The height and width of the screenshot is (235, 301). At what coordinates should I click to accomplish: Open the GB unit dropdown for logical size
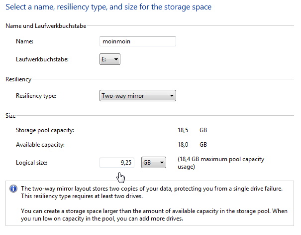coord(154,163)
